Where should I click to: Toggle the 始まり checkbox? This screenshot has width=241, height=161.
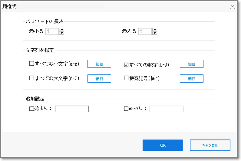pyautogui.click(x=32, y=109)
